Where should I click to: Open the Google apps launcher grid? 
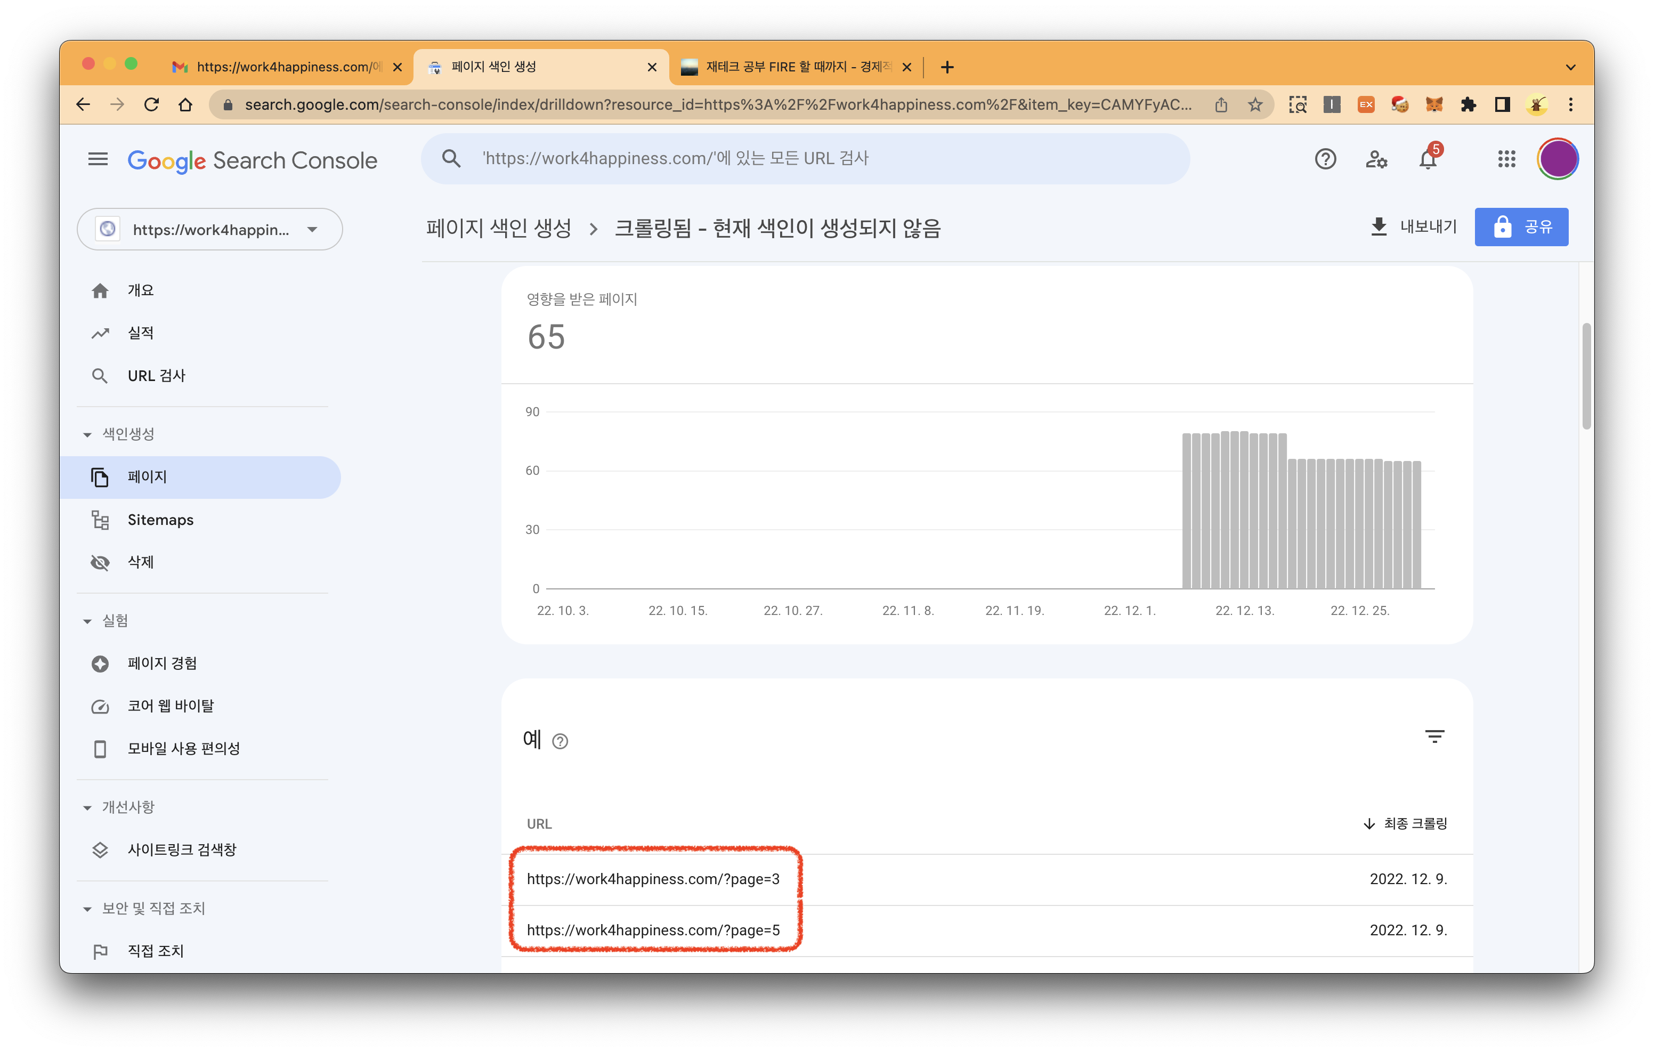1506,159
